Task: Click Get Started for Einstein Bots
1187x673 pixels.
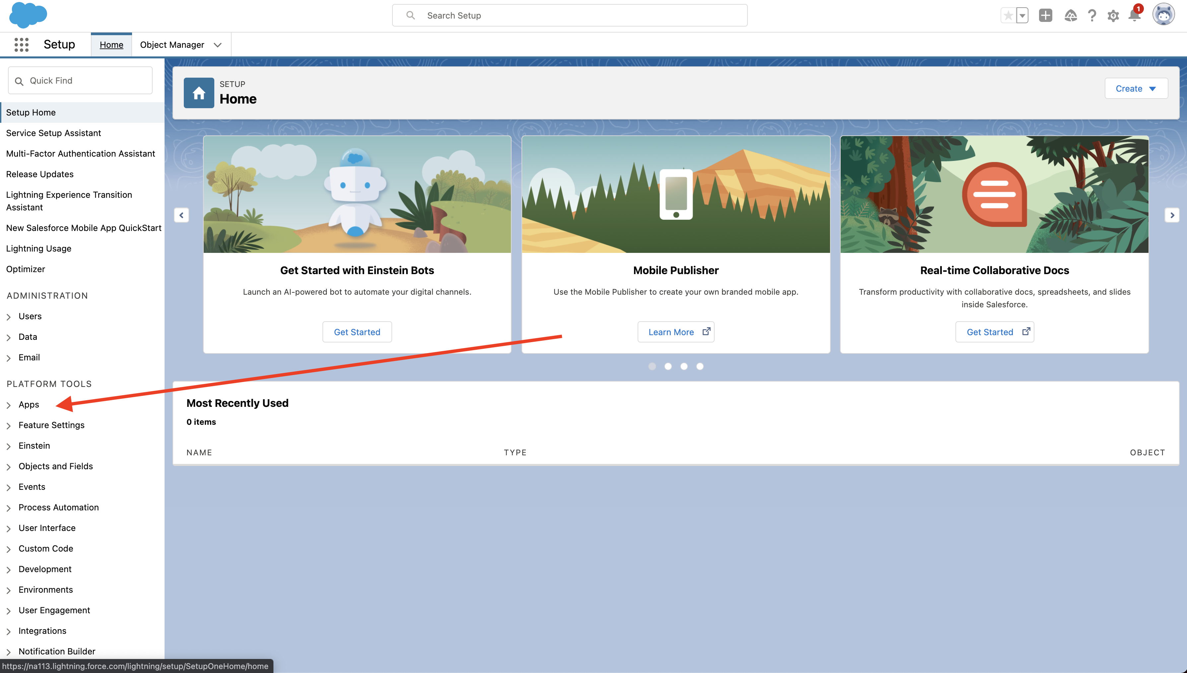Action: click(357, 332)
